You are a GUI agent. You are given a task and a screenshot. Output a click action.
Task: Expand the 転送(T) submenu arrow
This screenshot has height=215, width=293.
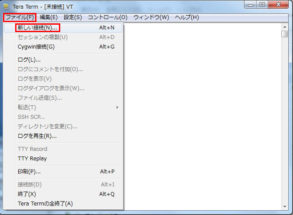[x=117, y=107]
